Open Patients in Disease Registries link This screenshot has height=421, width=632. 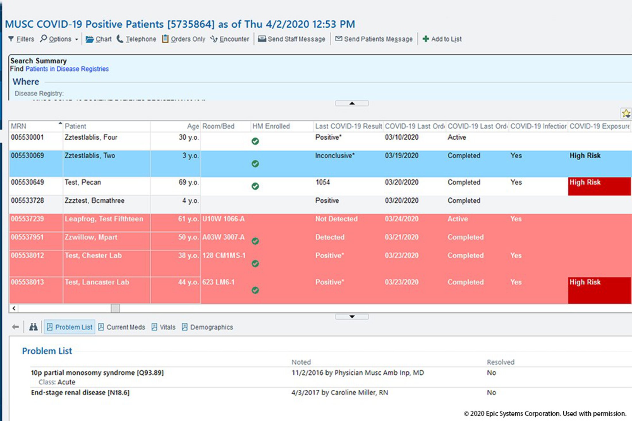click(x=67, y=69)
